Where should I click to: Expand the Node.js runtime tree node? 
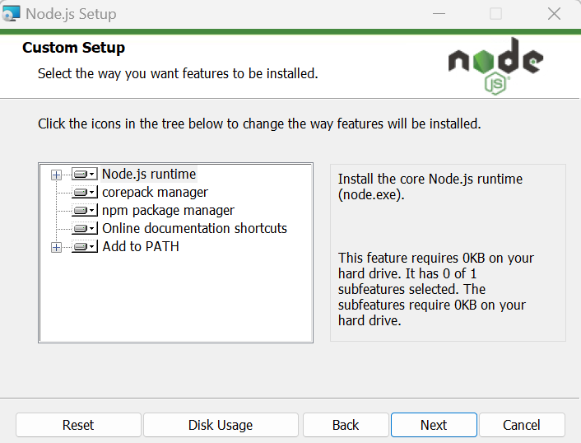56,175
